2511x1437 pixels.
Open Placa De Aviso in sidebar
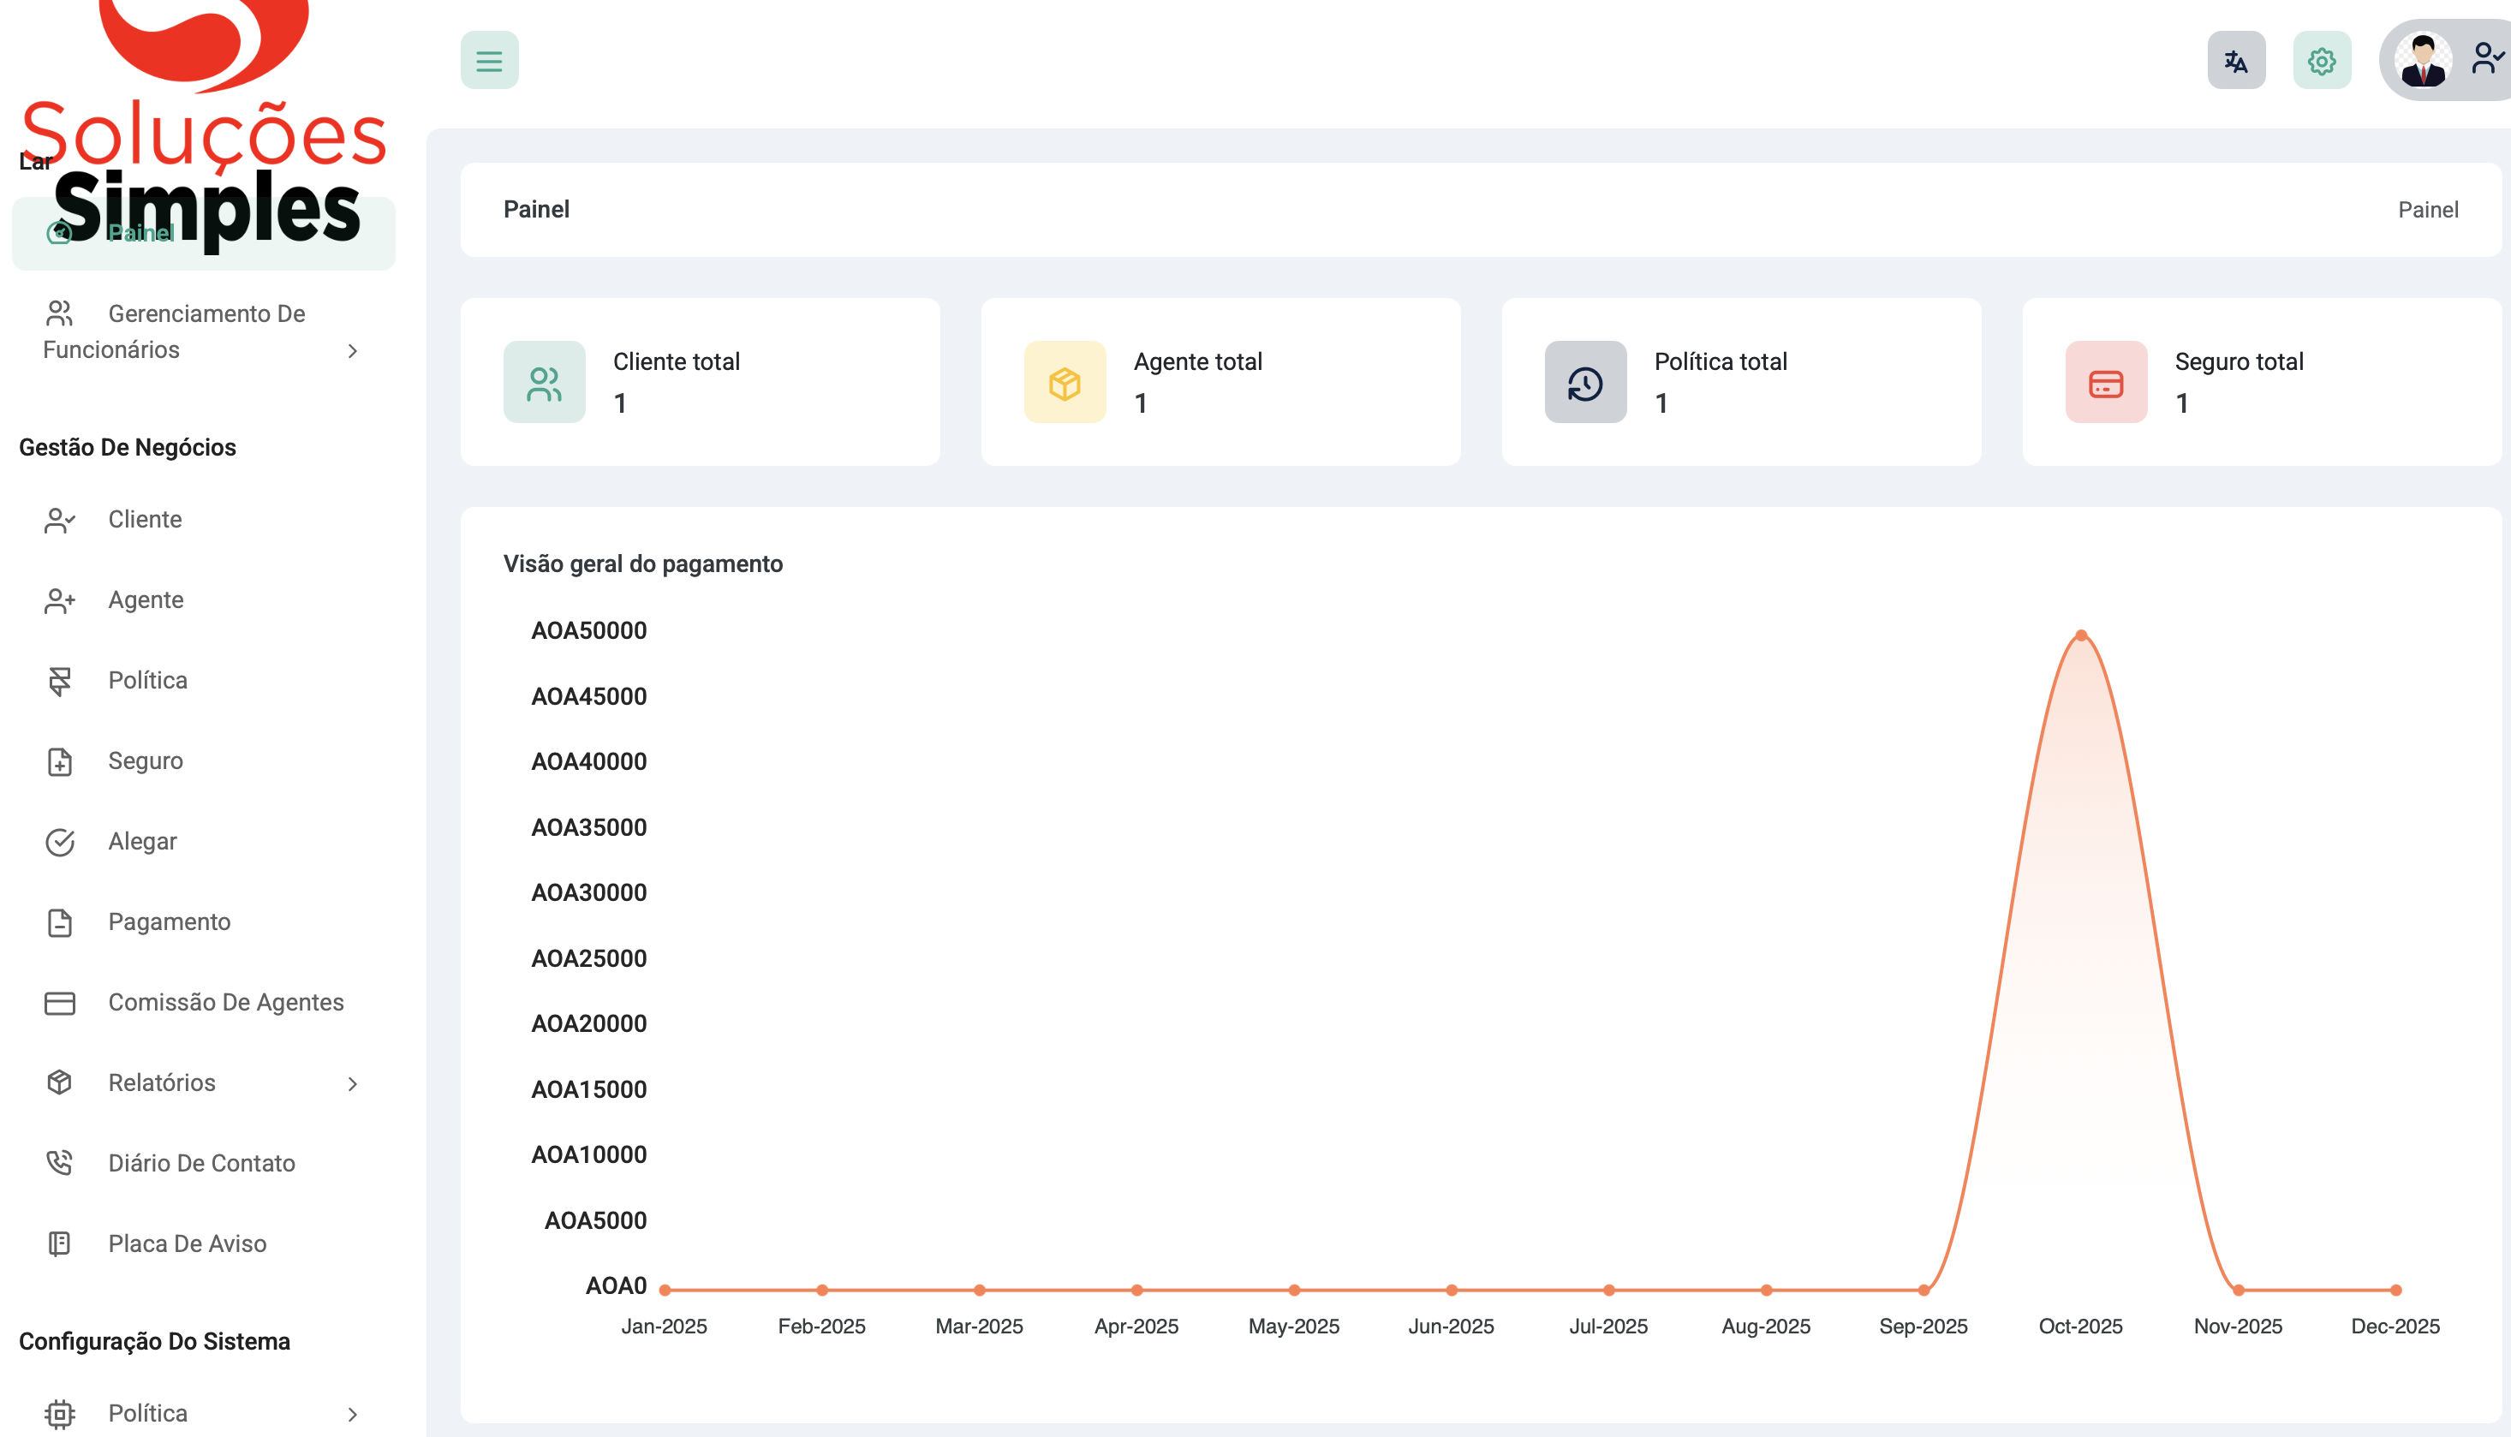click(187, 1243)
